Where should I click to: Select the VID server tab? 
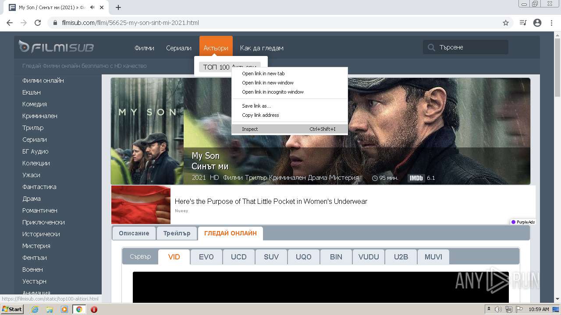point(174,257)
